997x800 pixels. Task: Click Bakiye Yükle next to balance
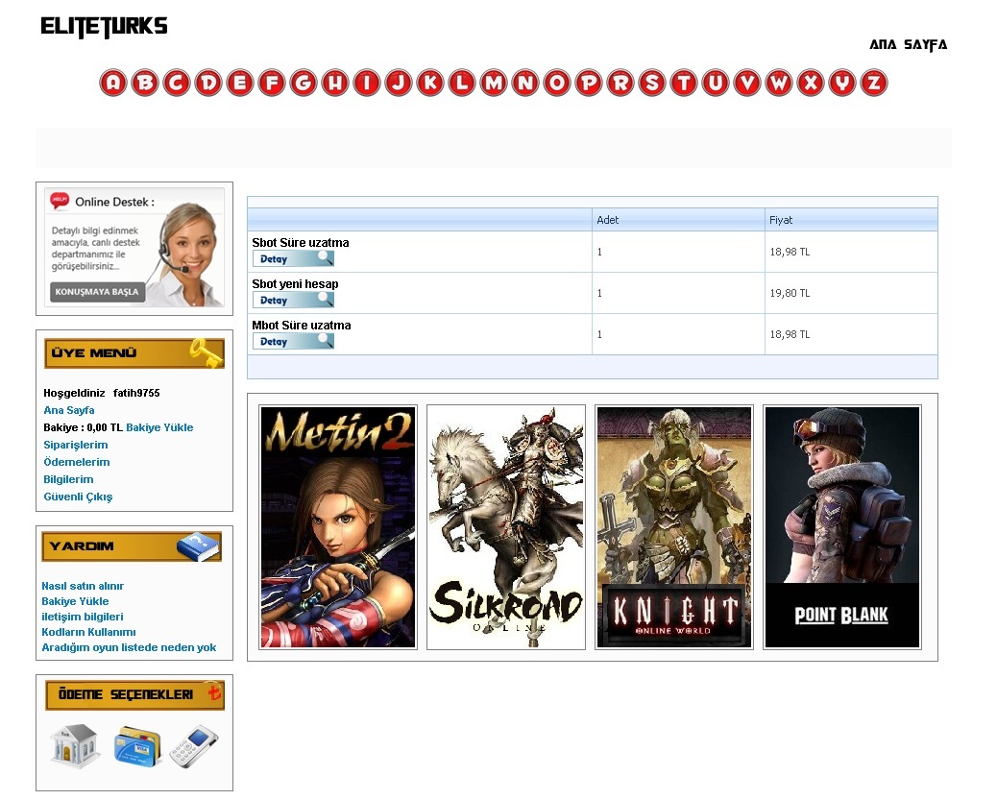(x=159, y=427)
